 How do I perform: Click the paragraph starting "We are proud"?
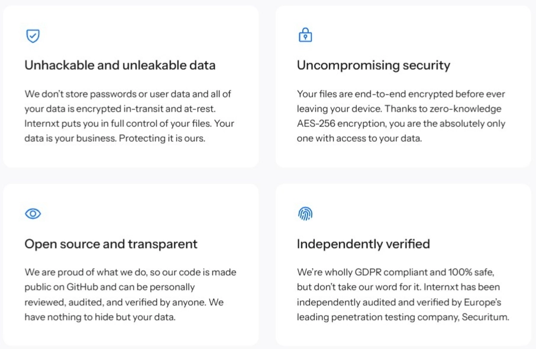(130, 294)
